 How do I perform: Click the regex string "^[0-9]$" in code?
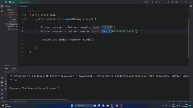click(x=107, y=27)
